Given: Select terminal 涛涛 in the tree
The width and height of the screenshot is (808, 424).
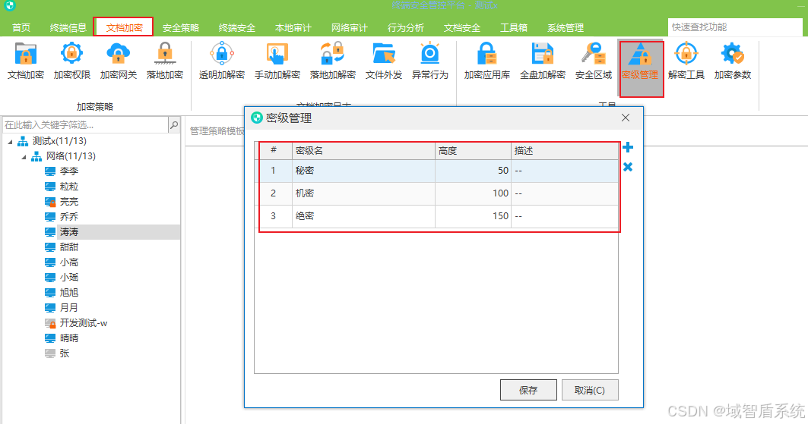Looking at the screenshot, I should tap(69, 232).
